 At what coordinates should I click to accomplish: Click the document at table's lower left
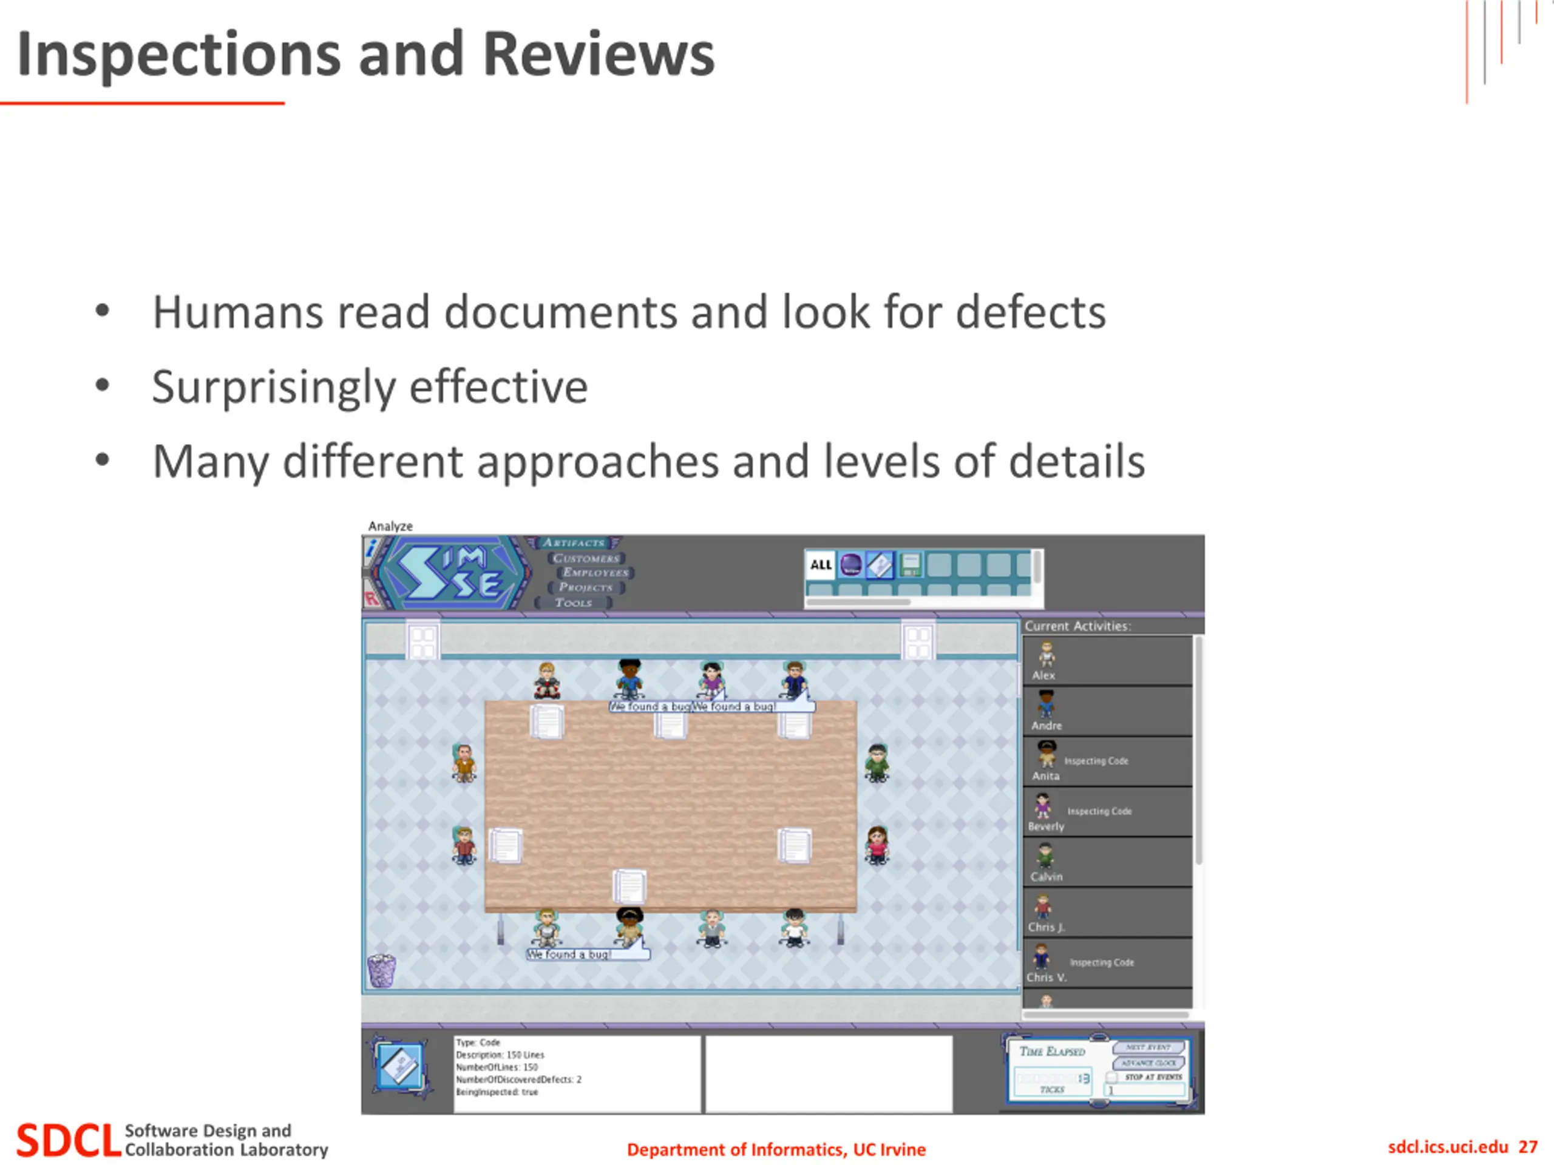point(505,845)
